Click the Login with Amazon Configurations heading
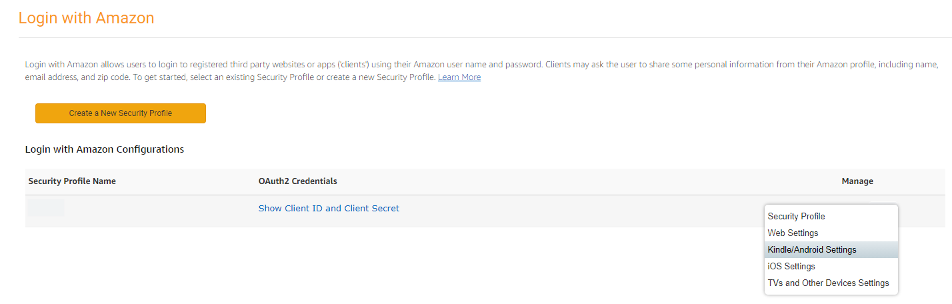 click(104, 149)
